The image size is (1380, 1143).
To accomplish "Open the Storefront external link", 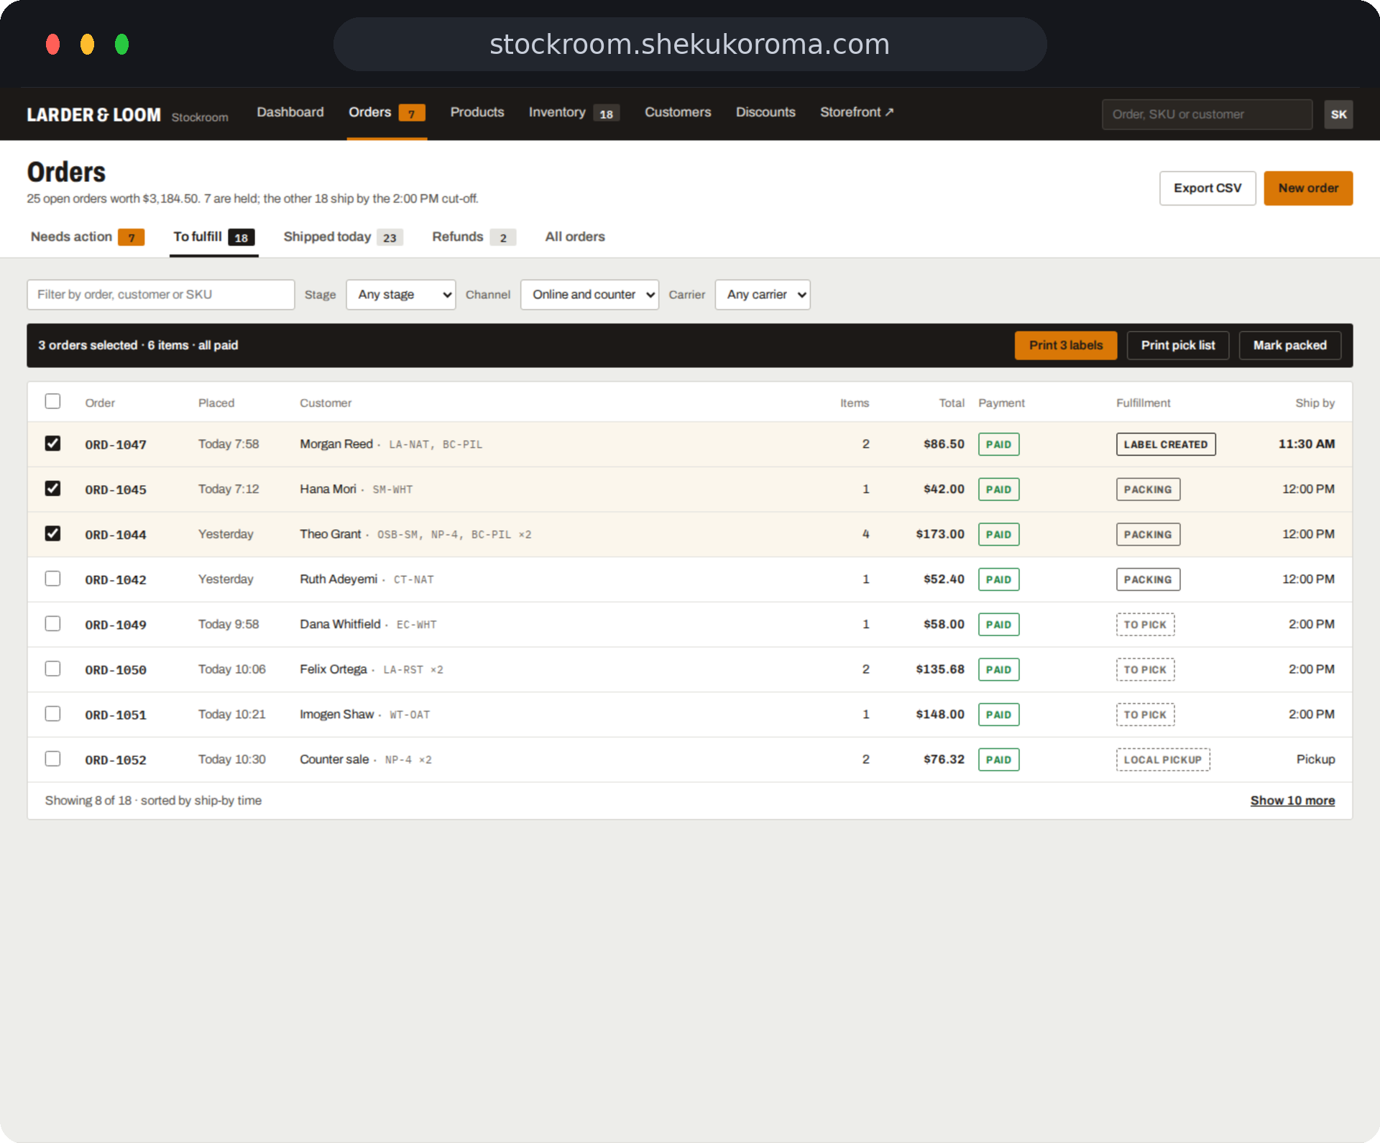I will pos(857,112).
